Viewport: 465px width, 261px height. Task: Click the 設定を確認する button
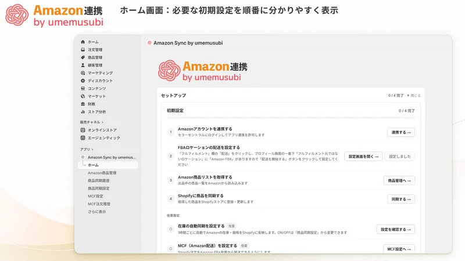click(x=396, y=229)
